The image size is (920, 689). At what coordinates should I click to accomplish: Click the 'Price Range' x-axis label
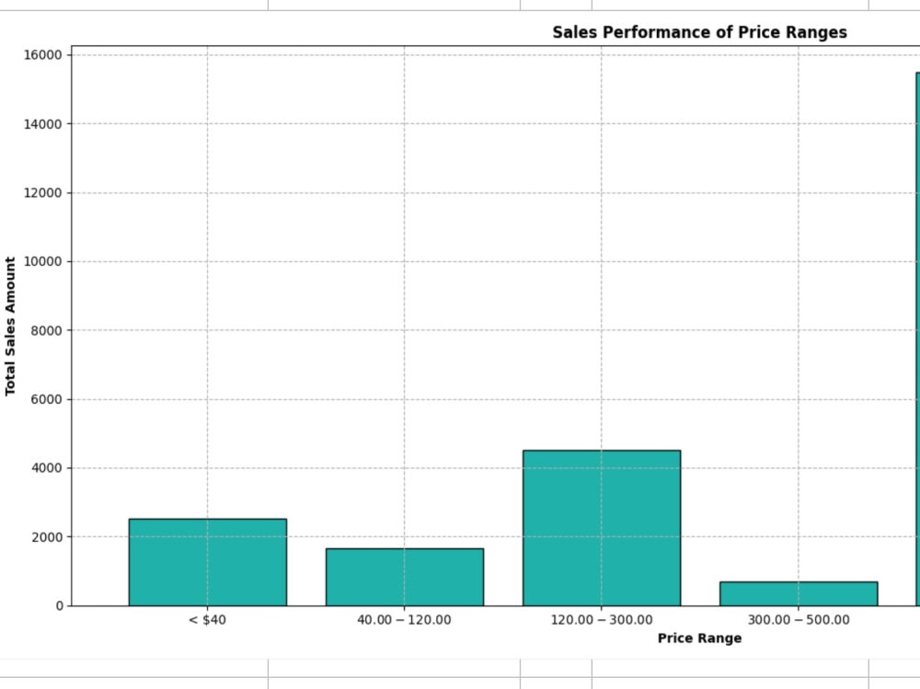(x=699, y=638)
